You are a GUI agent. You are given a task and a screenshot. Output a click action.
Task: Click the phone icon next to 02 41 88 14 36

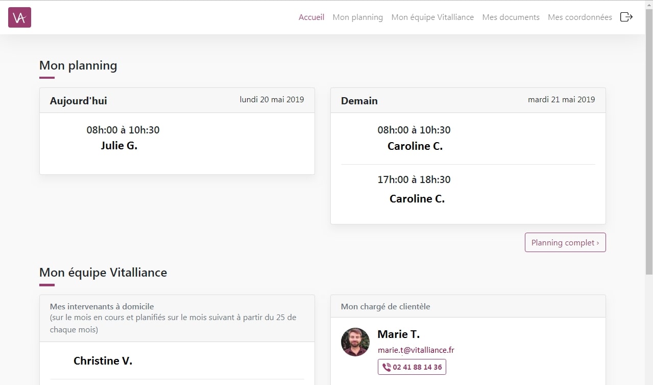(x=385, y=367)
